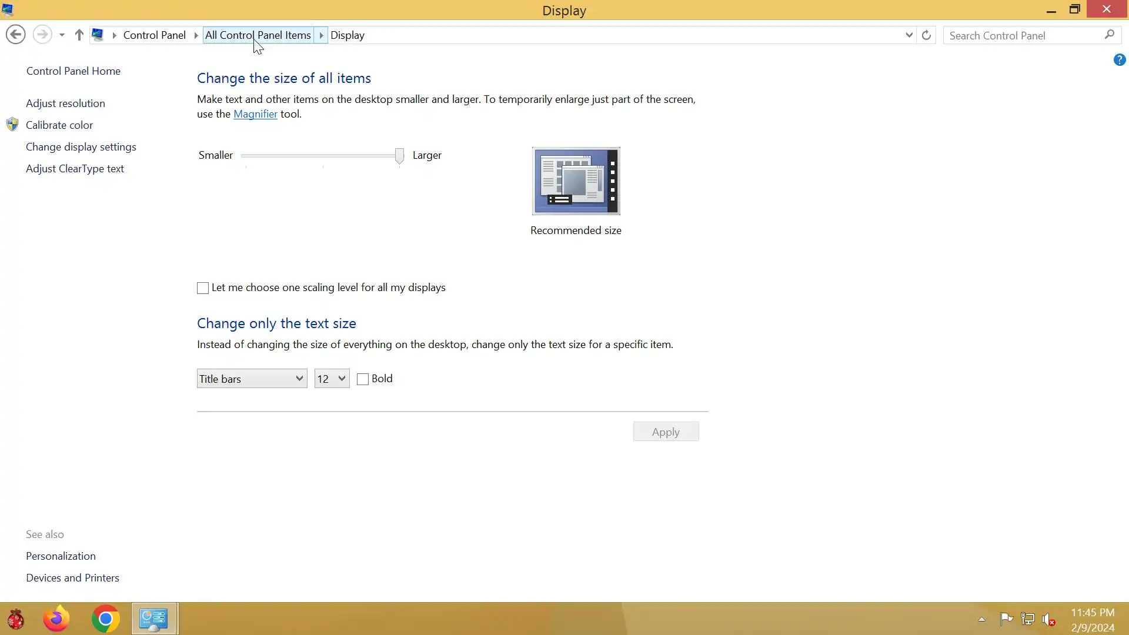The height and width of the screenshot is (635, 1129).
Task: Click the Back navigation arrow
Action: click(16, 35)
